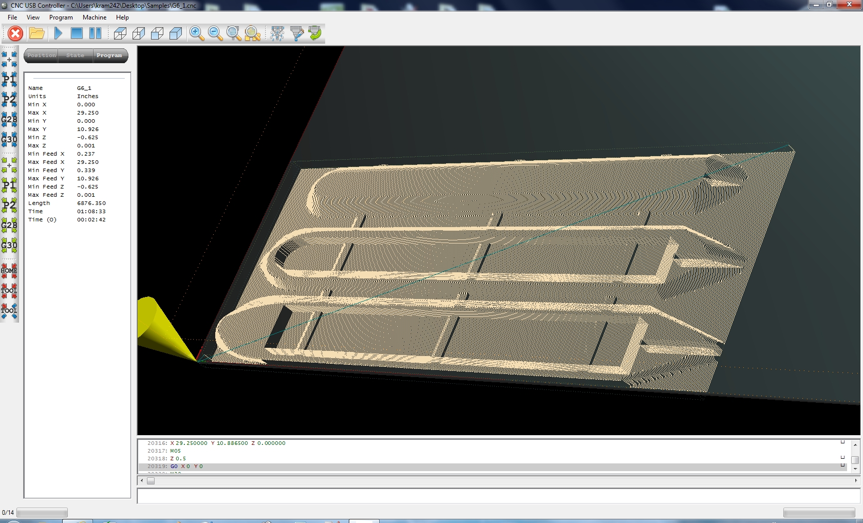Click the red HOME icon
The image size is (863, 523).
click(9, 270)
